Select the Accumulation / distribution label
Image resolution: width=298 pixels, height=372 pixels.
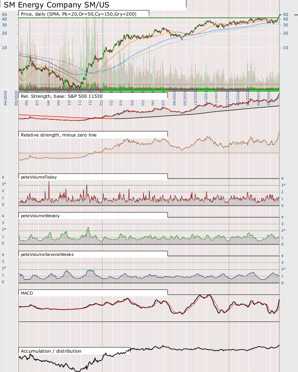coord(51,351)
